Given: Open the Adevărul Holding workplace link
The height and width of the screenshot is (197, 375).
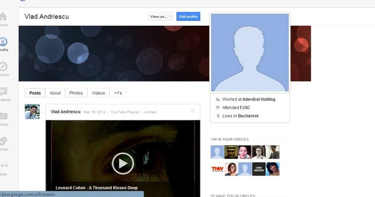Looking at the screenshot, I should (259, 99).
